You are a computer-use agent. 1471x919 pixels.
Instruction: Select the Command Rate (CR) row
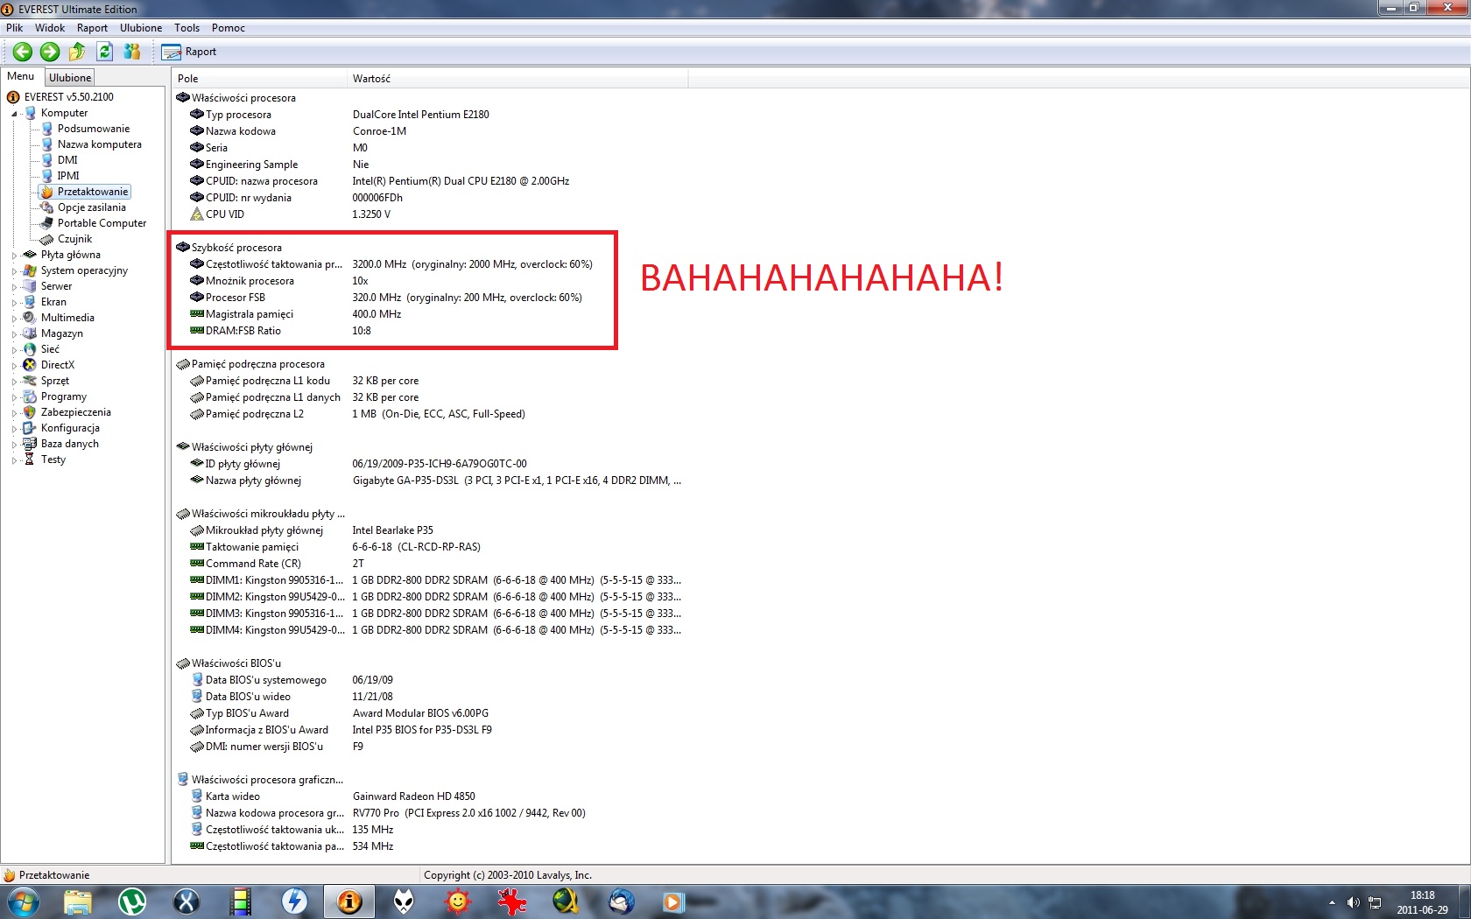click(x=429, y=564)
